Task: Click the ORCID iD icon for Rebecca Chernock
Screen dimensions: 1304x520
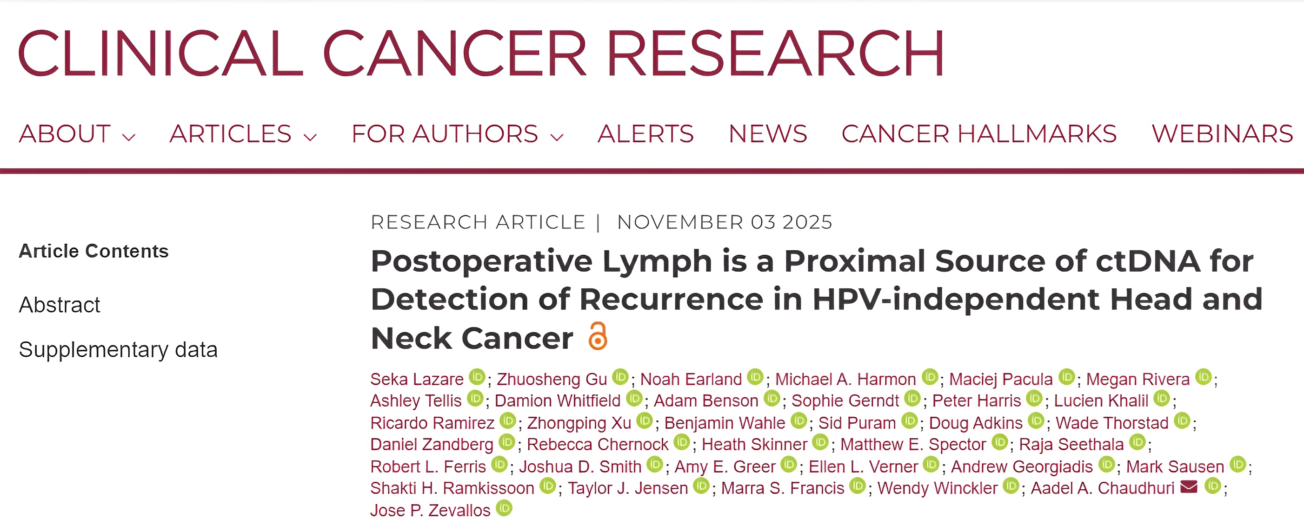Action: coord(683,444)
